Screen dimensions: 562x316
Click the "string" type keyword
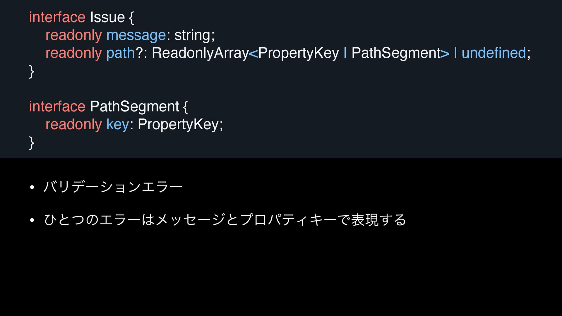193,35
